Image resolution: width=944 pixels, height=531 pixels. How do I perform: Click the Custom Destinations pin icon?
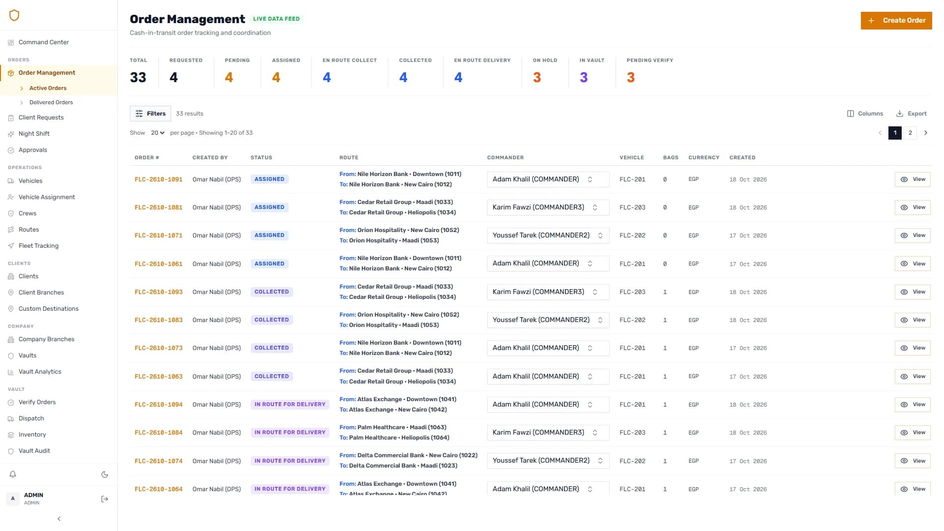pyautogui.click(x=11, y=309)
